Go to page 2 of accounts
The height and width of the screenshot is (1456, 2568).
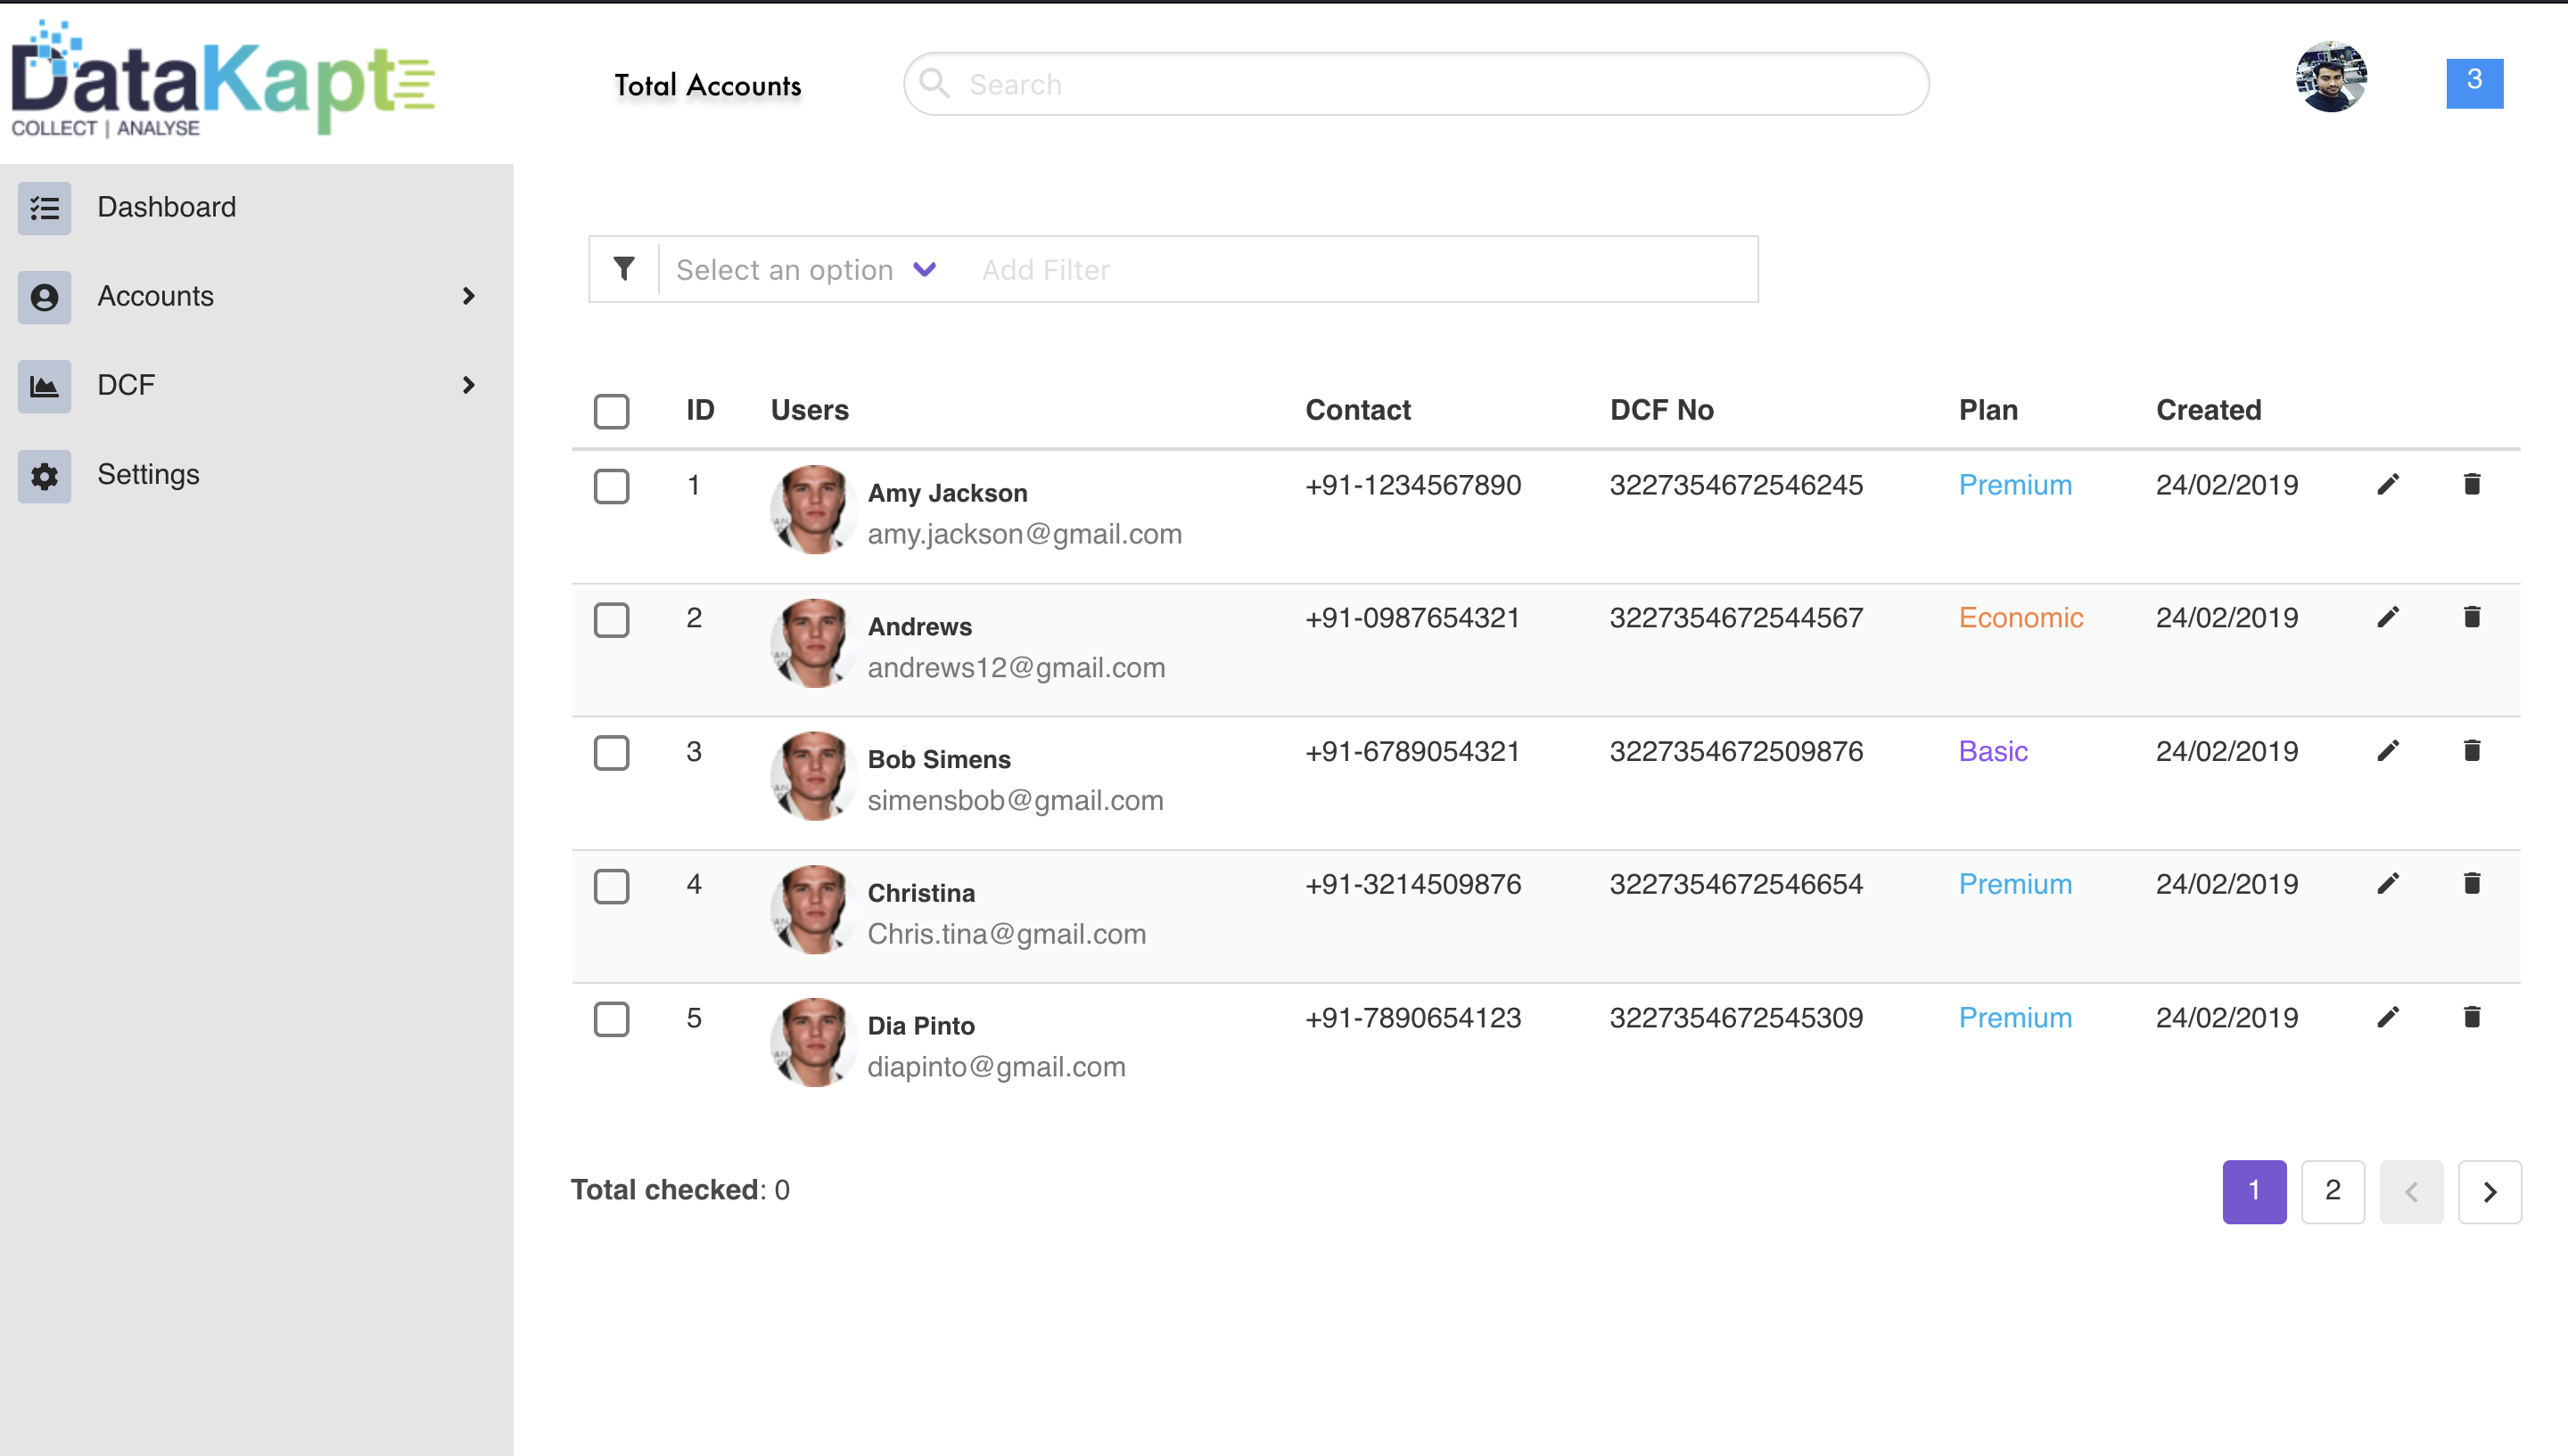pyautogui.click(x=2332, y=1191)
